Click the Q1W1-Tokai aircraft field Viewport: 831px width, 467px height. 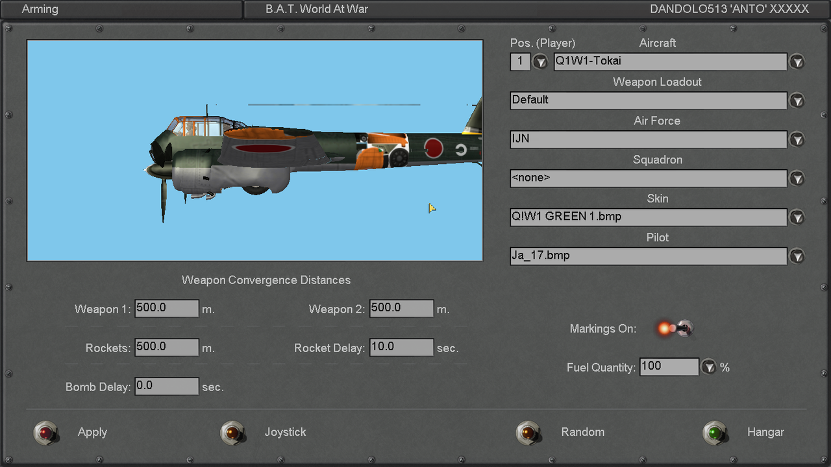pyautogui.click(x=670, y=62)
